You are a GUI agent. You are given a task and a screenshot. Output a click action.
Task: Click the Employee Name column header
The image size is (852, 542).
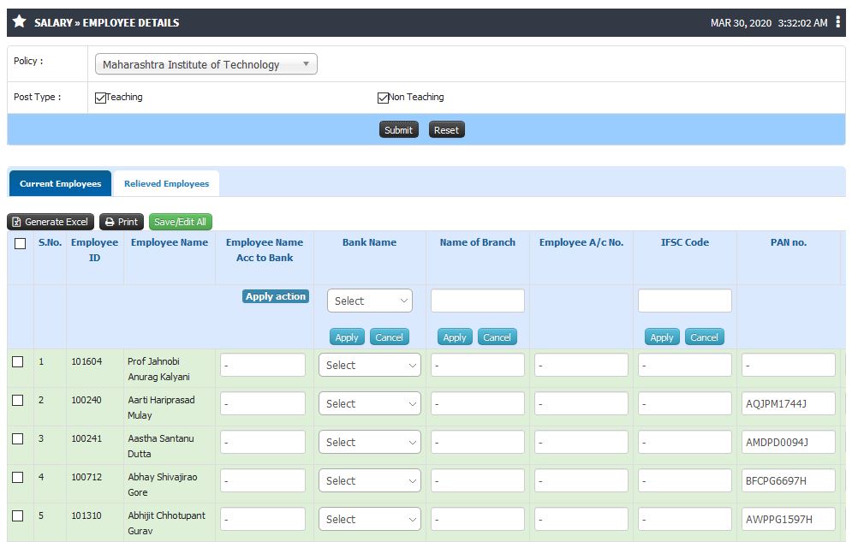[170, 242]
